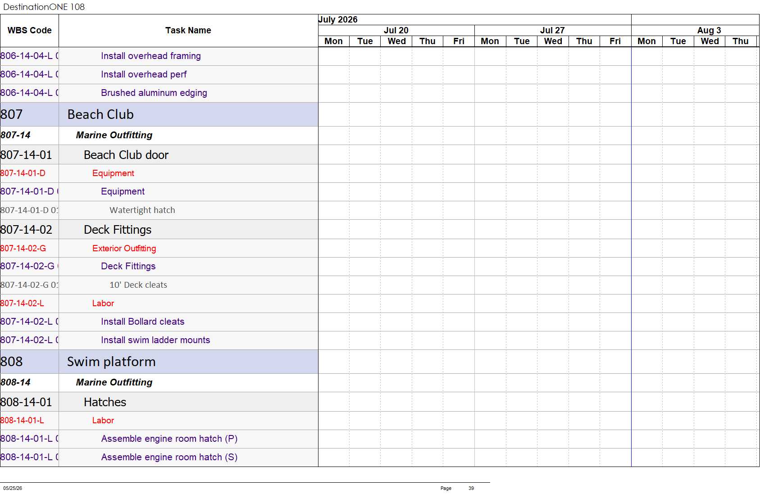Viewport: 760px width, 494px height.
Task: Select the Beach Club summary row
Action: [159, 114]
